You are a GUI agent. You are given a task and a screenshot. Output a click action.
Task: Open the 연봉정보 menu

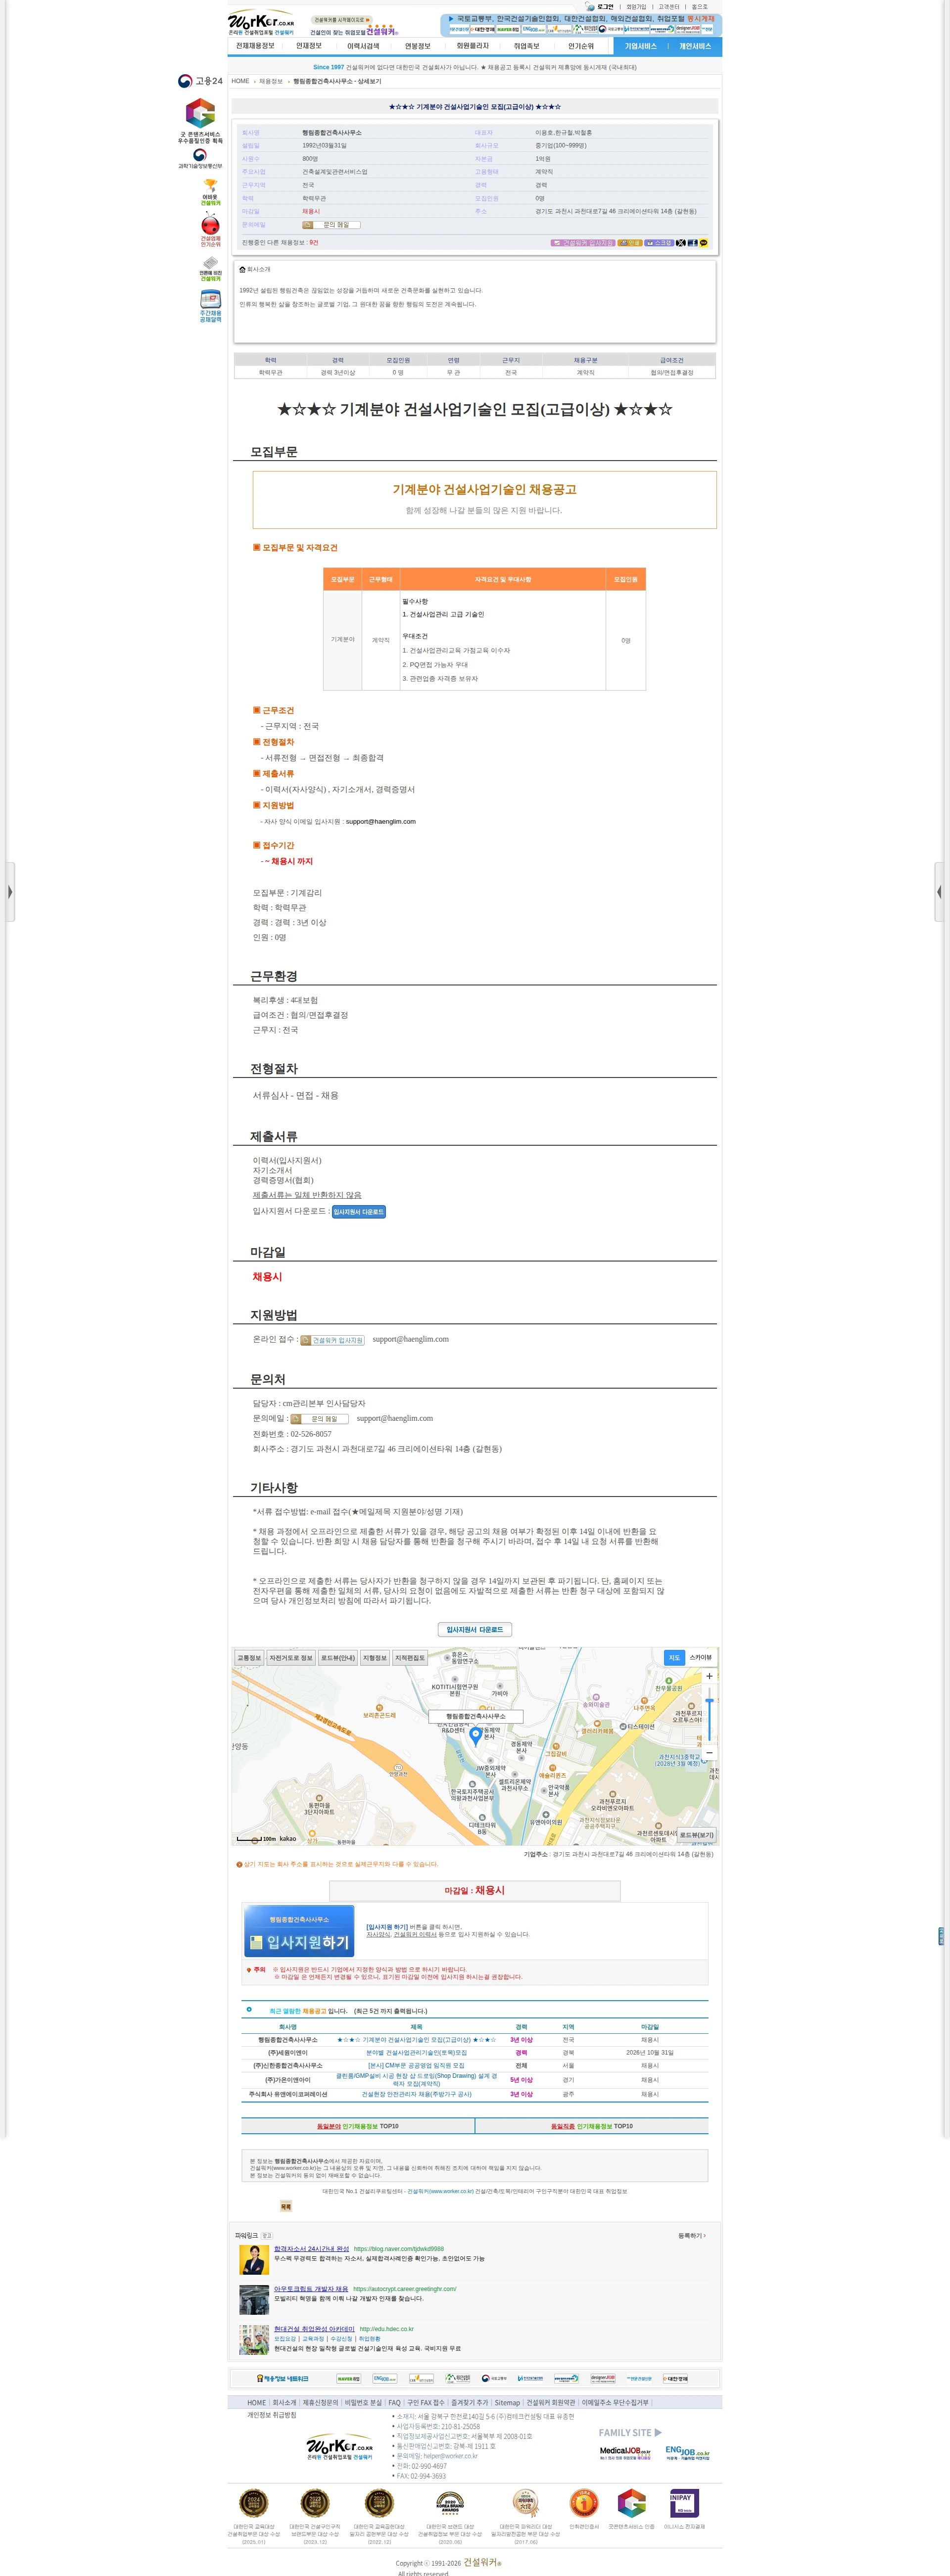point(418,46)
